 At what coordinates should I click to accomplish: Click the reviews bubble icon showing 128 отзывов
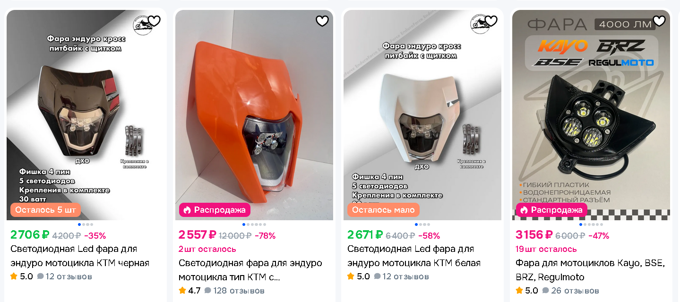coord(207,291)
